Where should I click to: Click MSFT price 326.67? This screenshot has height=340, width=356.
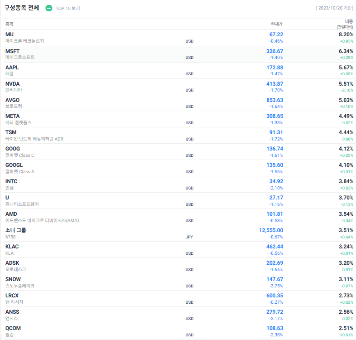coord(275,51)
